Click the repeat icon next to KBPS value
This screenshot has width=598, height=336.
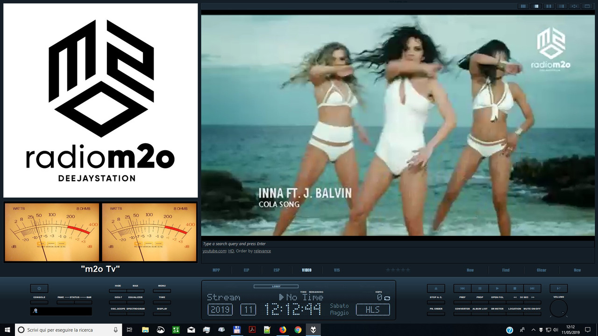click(x=387, y=298)
